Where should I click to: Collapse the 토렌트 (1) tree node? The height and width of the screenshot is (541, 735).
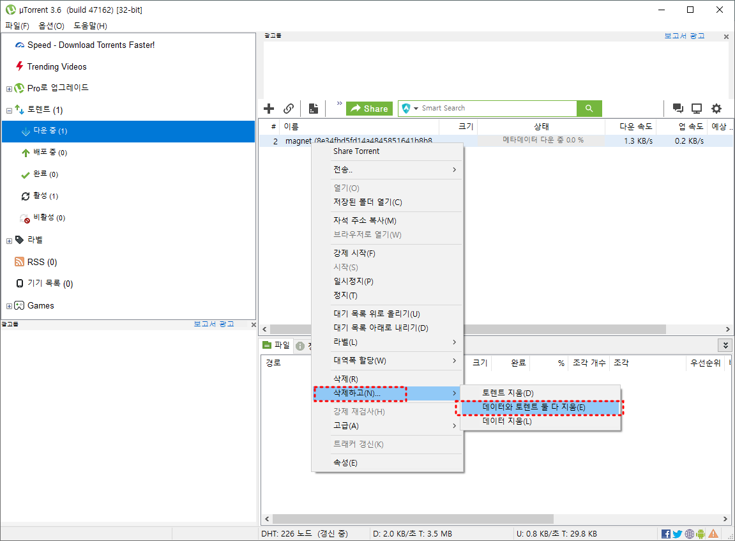coord(9,110)
